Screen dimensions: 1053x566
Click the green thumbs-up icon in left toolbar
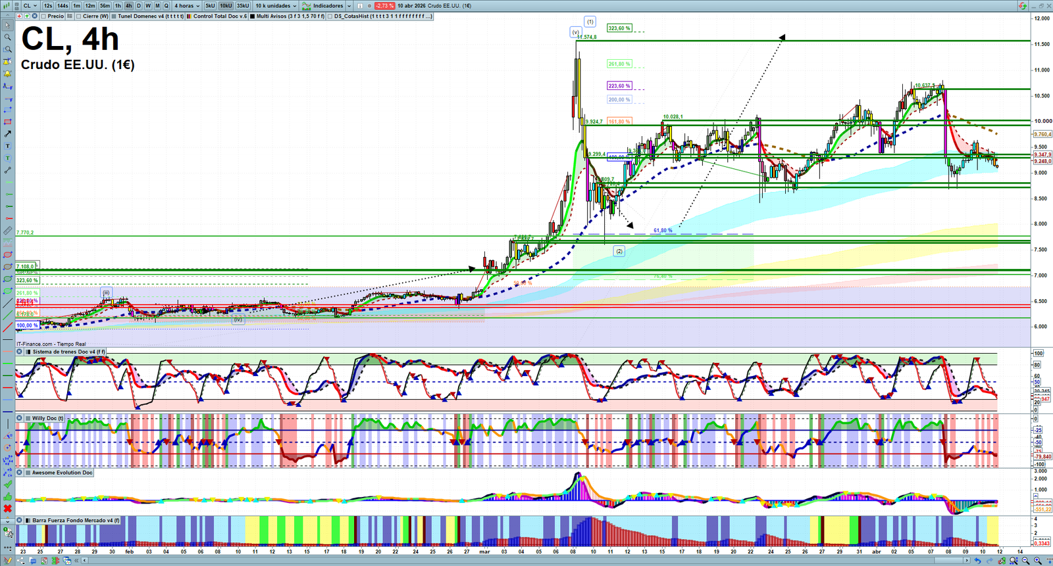pyautogui.click(x=7, y=496)
